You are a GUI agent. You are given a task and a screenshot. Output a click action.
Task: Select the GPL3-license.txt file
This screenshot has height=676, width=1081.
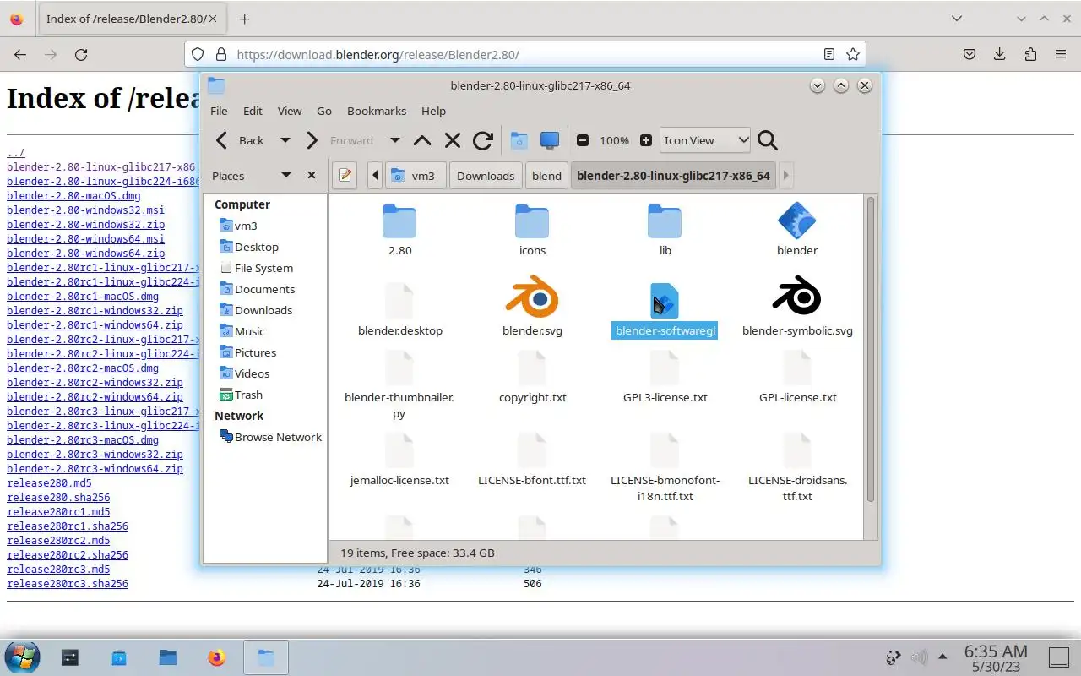pyautogui.click(x=665, y=378)
